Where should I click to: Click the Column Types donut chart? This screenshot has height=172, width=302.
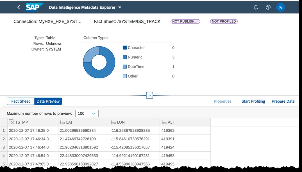[x=99, y=62]
